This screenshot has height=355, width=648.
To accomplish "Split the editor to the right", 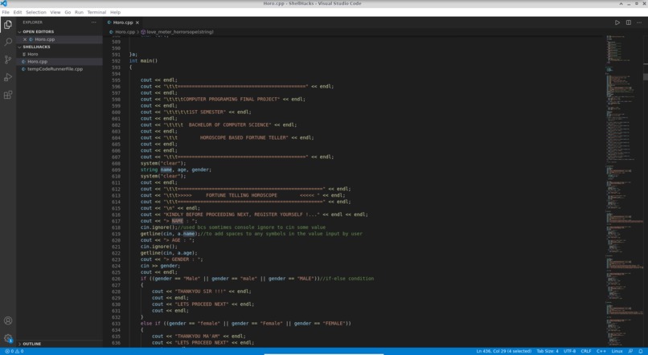I will click(x=628, y=22).
